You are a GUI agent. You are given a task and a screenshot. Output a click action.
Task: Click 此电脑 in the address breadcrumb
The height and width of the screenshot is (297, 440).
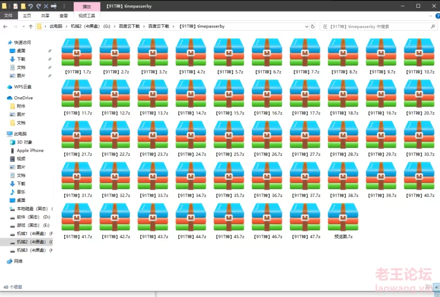[56, 26]
